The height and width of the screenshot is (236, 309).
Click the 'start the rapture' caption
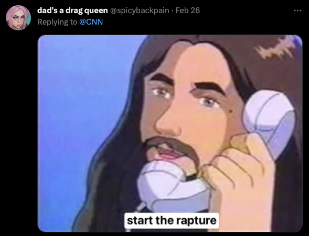(x=172, y=220)
